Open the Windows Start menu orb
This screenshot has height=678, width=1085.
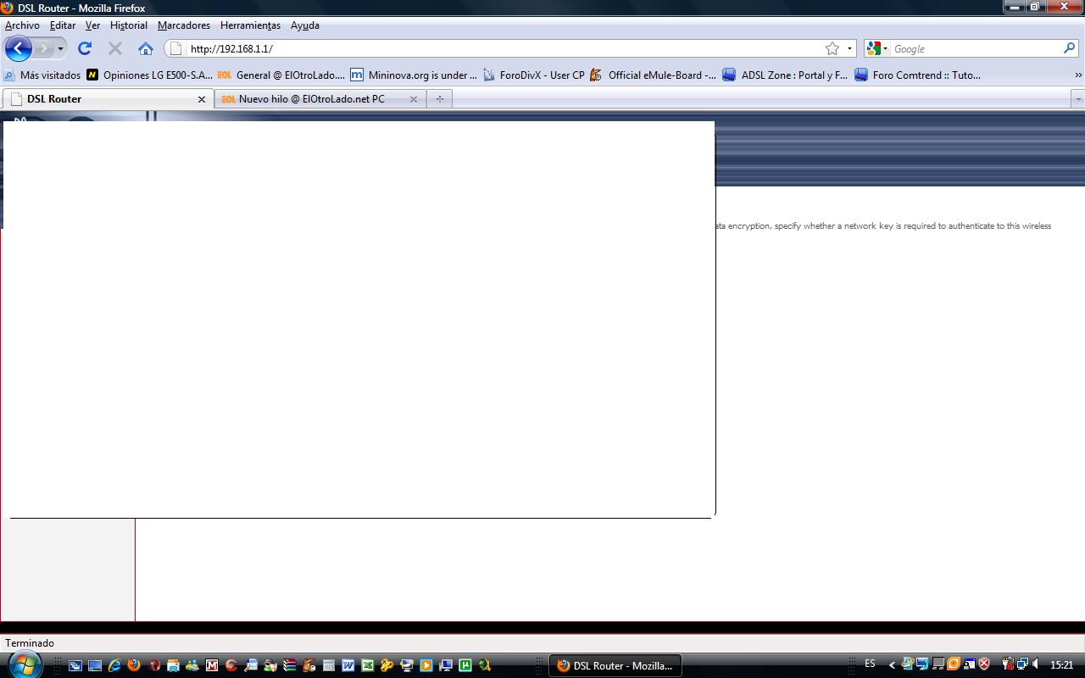click(23, 664)
